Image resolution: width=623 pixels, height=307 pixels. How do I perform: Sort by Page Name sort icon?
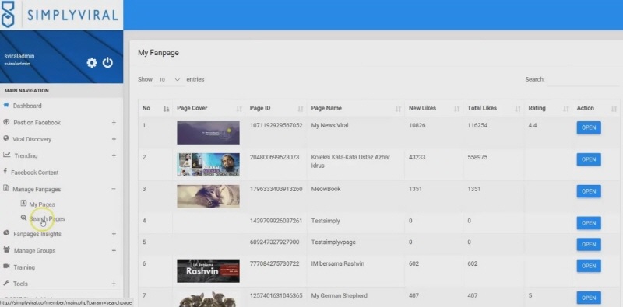coord(398,109)
